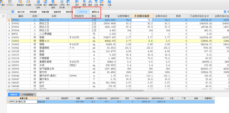Click the 来源工程 input cell 单项工程/建筑工程
The width and height of the screenshot is (229, 113).
coord(23,102)
